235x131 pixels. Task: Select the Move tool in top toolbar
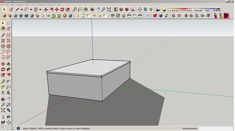pos(57,10)
